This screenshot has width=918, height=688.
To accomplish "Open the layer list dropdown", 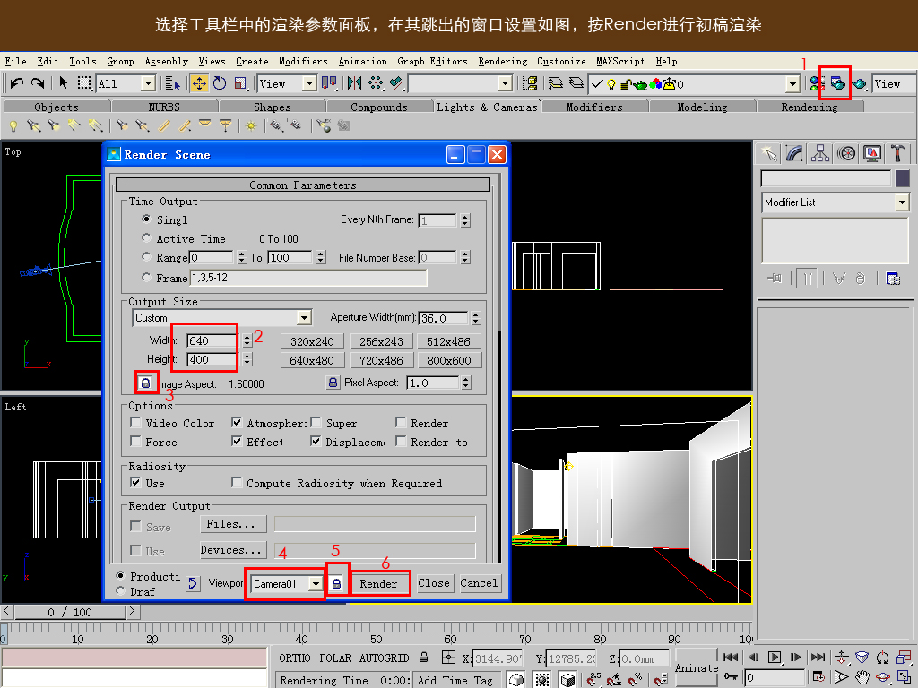I will point(792,84).
